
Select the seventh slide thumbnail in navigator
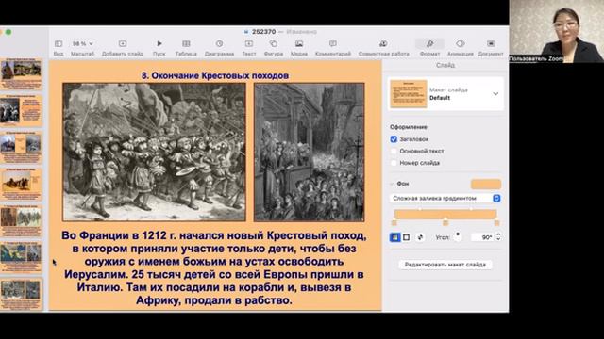click(21, 294)
